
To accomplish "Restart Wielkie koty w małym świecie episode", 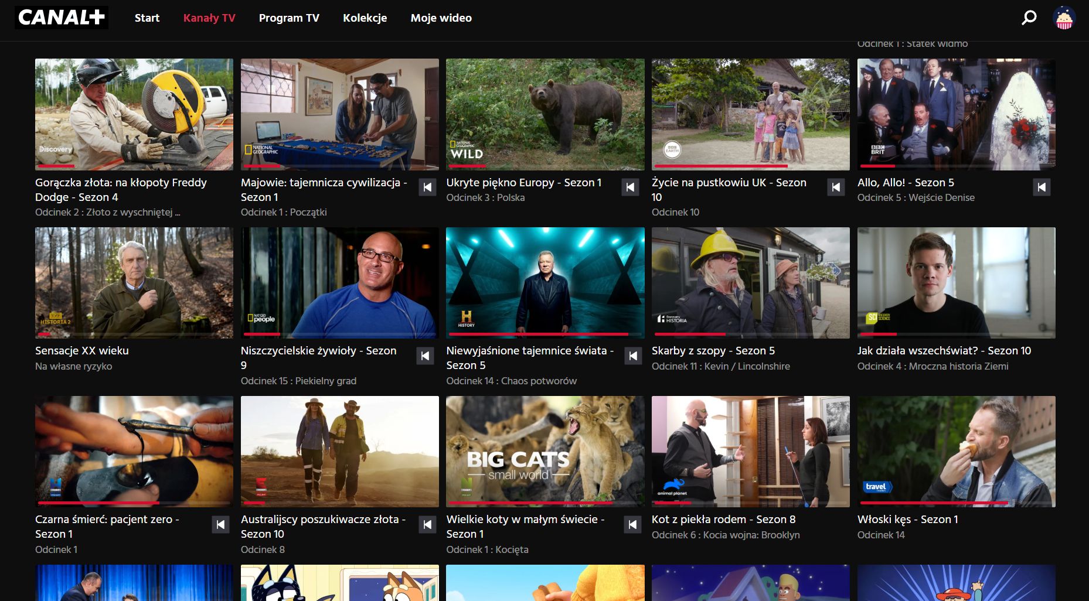I will click(x=633, y=524).
